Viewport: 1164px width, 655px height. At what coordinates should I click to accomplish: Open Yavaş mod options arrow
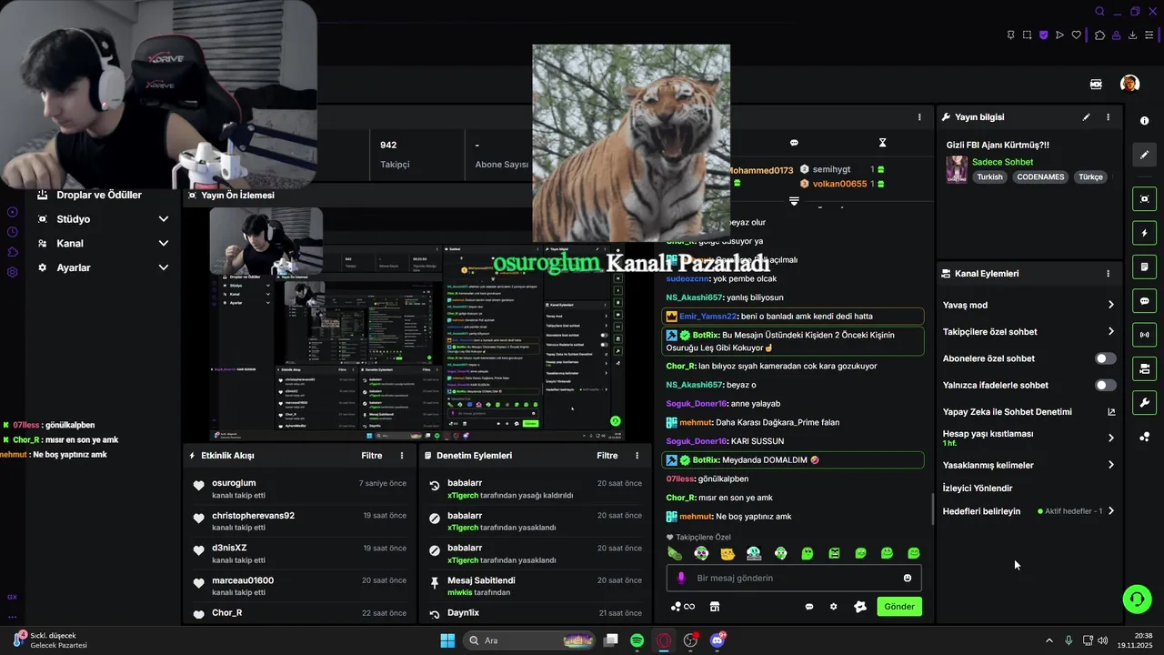(x=1111, y=305)
